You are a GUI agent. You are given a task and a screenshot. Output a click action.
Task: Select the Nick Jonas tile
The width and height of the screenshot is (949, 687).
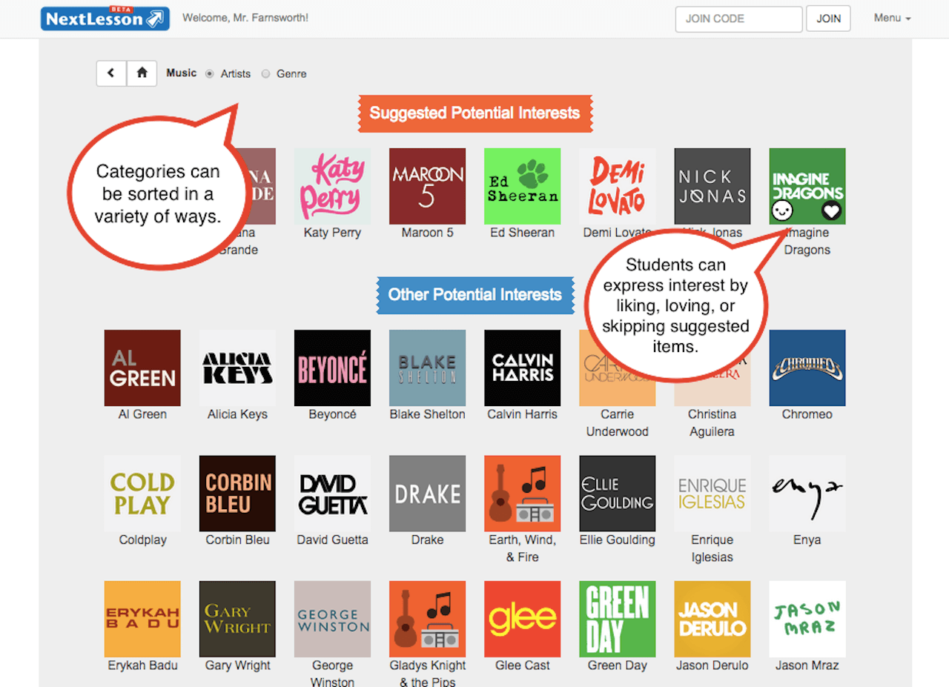[712, 186]
